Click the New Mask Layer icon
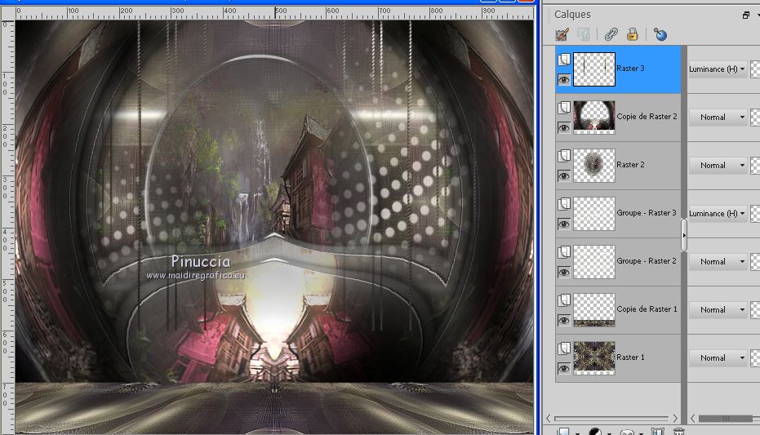 pos(628,432)
